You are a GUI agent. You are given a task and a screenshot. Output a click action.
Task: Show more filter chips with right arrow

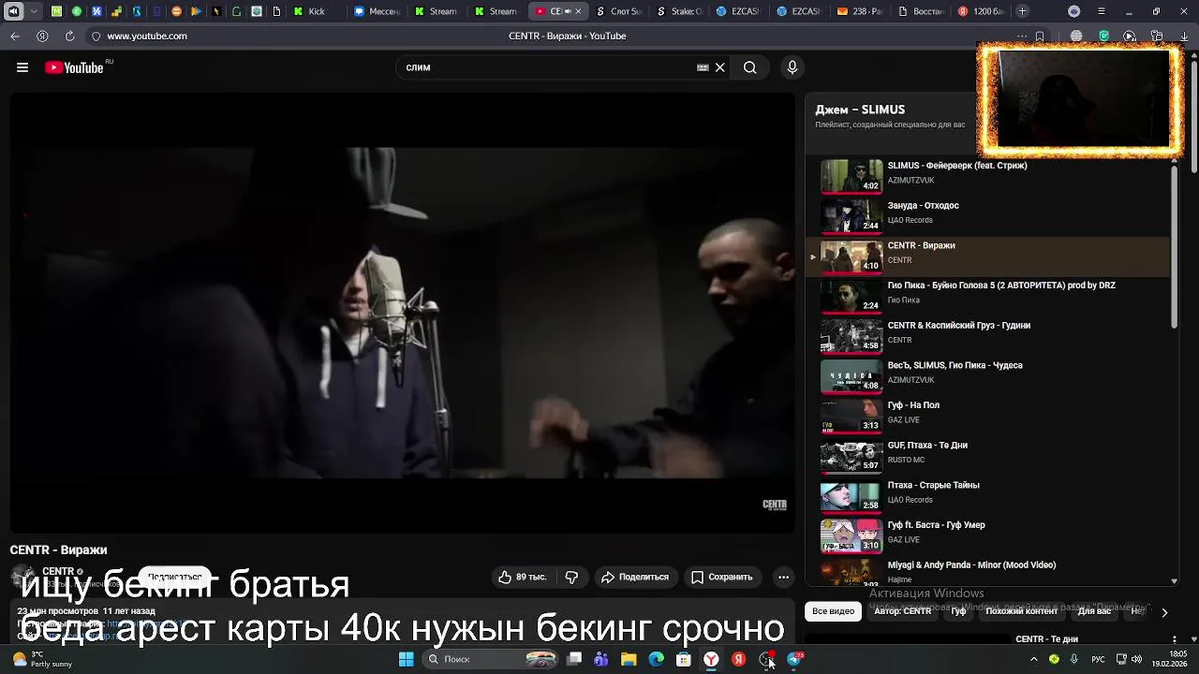[1164, 612]
